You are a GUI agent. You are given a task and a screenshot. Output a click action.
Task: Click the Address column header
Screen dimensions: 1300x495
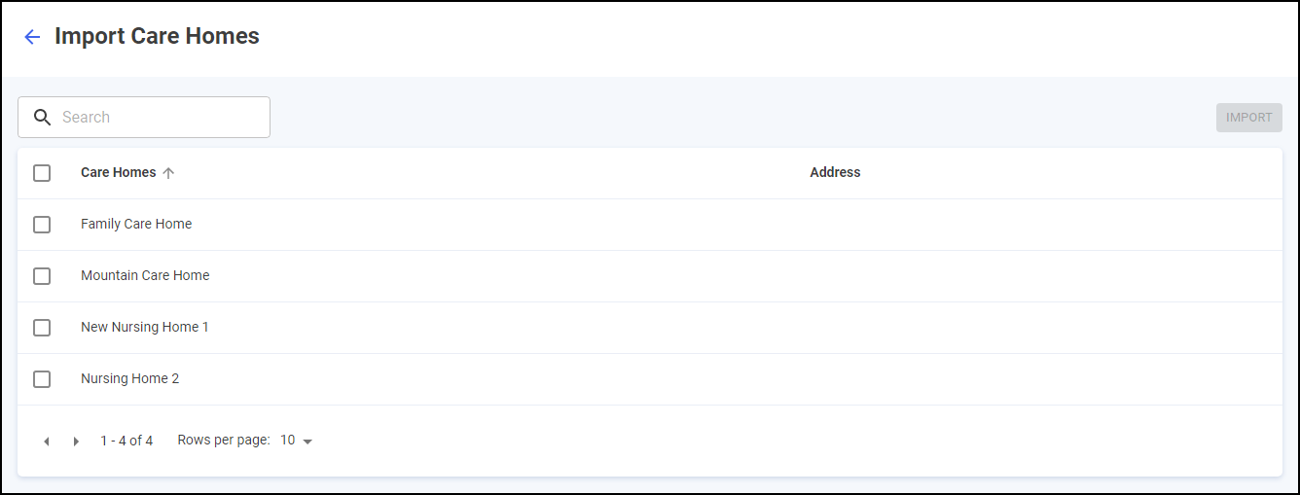coord(835,172)
